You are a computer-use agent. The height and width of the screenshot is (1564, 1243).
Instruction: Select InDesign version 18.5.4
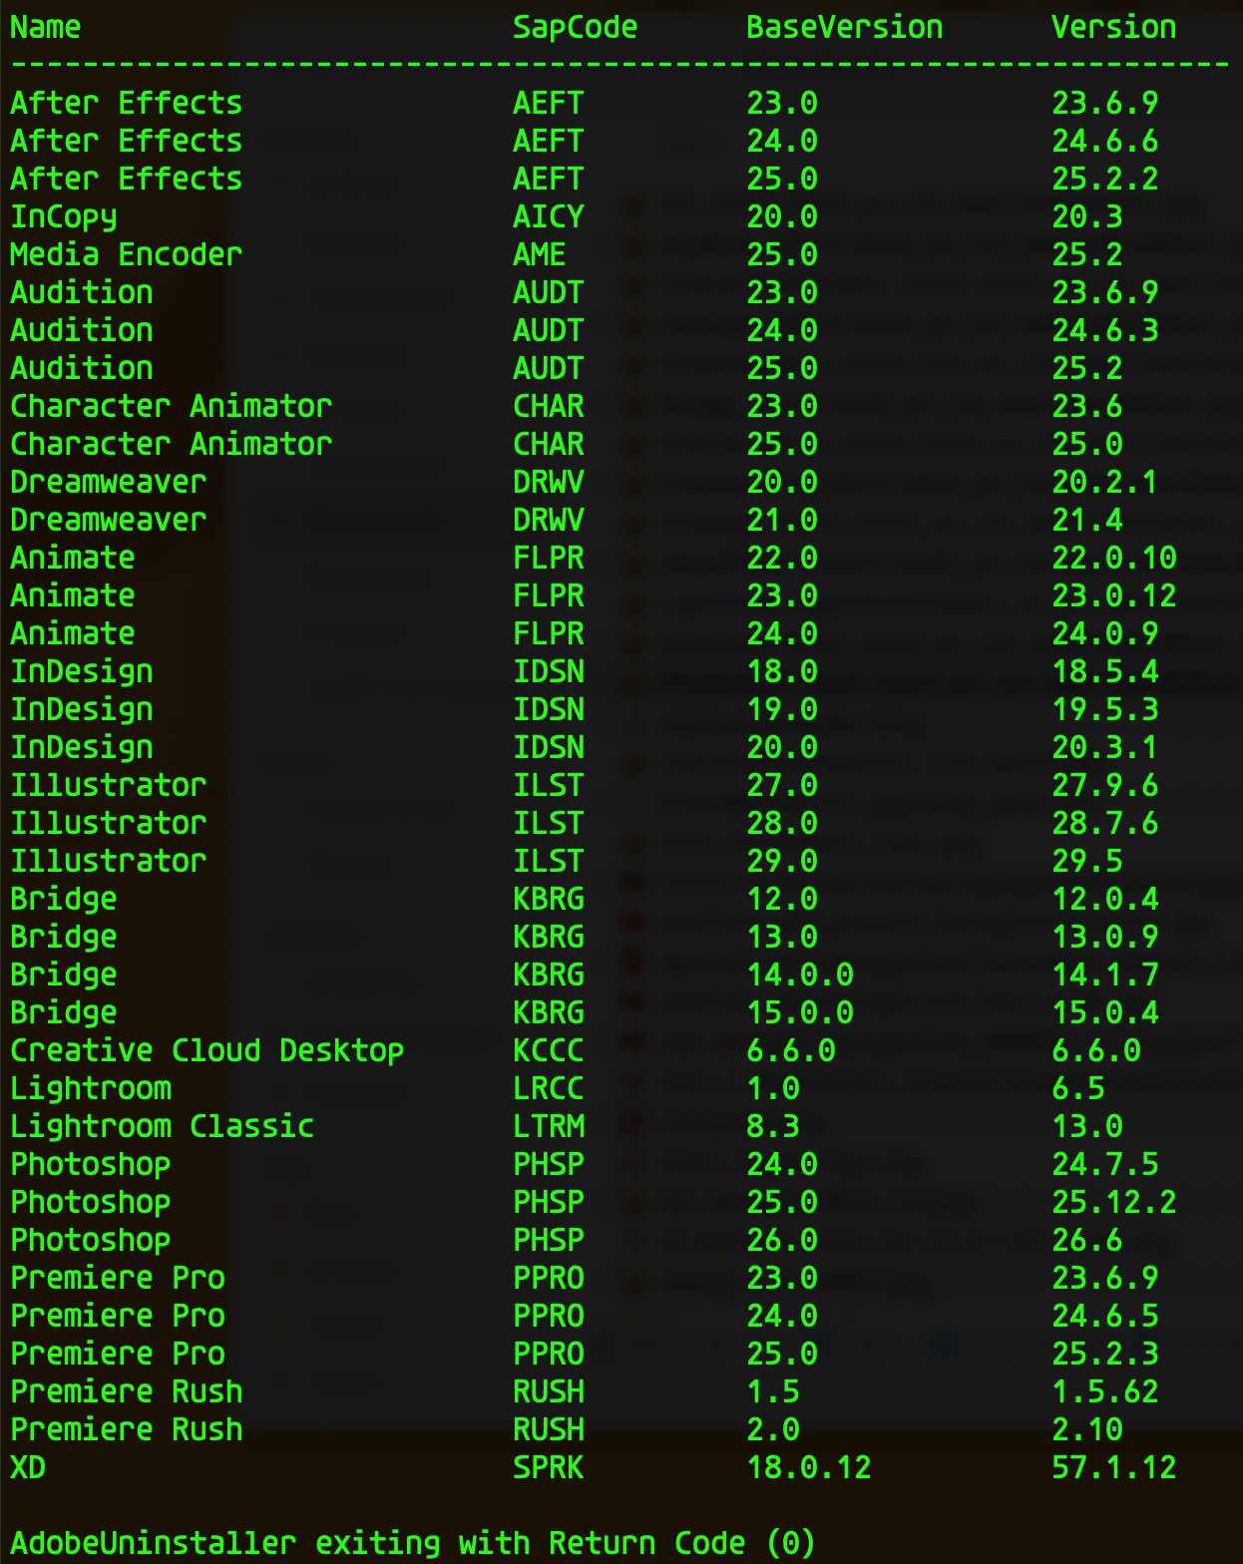[x=1104, y=671]
